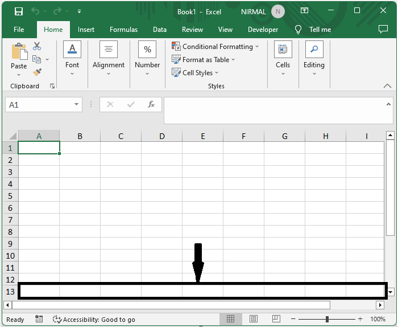
Task: Collapse the ribbon with the chevron
Action: pyautogui.click(x=387, y=86)
